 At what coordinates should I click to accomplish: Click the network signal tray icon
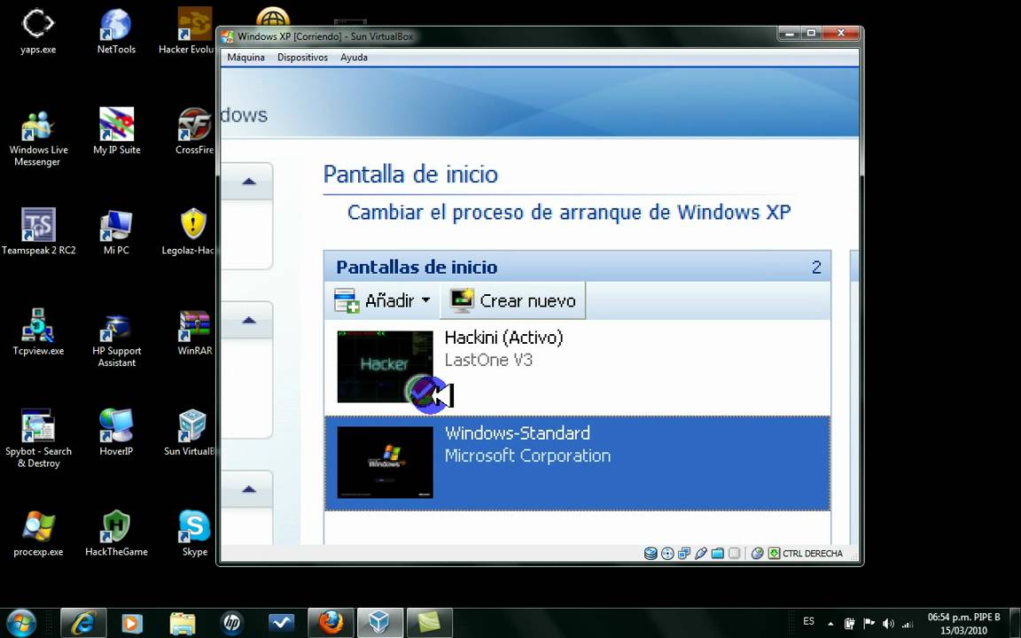(x=908, y=624)
